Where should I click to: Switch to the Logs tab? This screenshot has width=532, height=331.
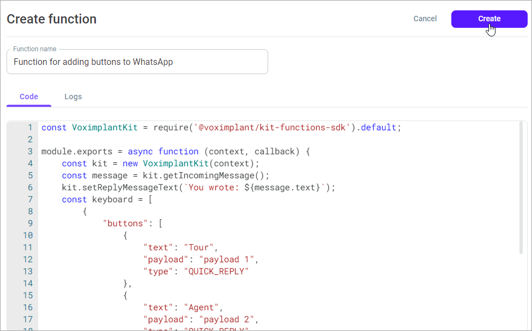pyautogui.click(x=73, y=97)
